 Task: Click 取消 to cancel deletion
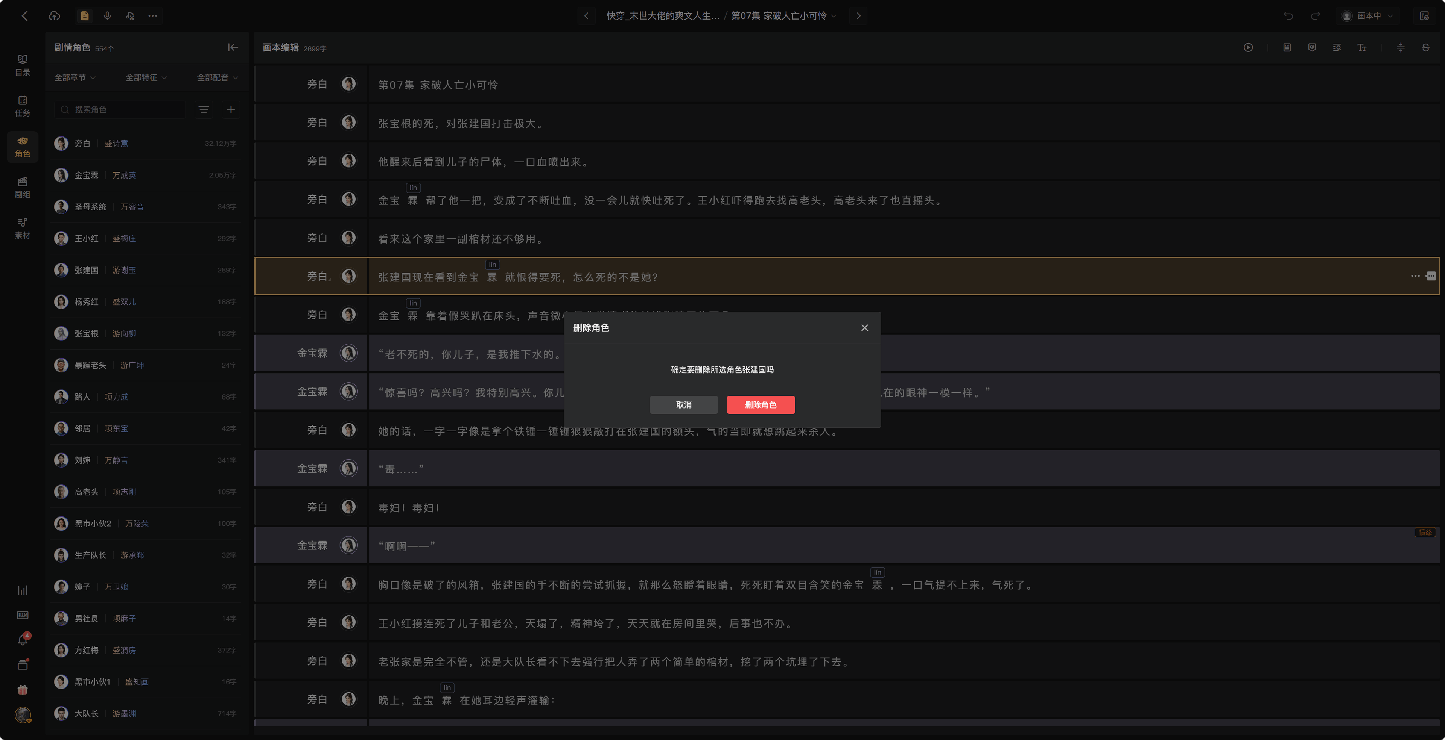[684, 405]
